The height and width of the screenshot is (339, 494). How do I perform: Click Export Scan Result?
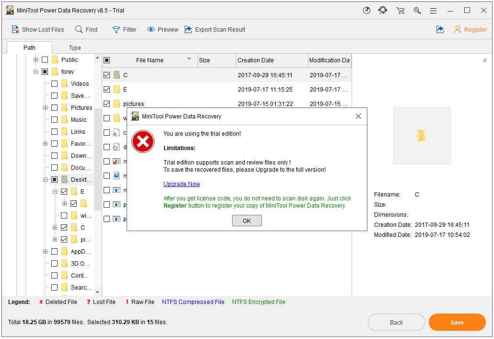pyautogui.click(x=214, y=30)
